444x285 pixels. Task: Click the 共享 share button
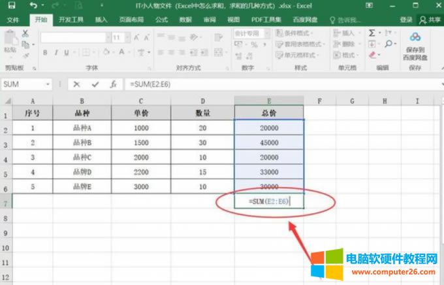tap(430, 20)
